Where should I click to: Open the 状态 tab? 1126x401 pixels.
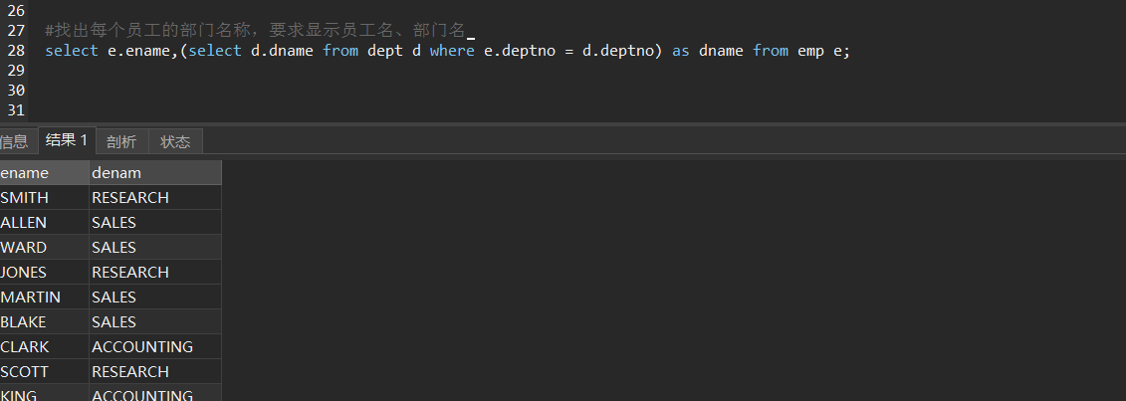(175, 141)
